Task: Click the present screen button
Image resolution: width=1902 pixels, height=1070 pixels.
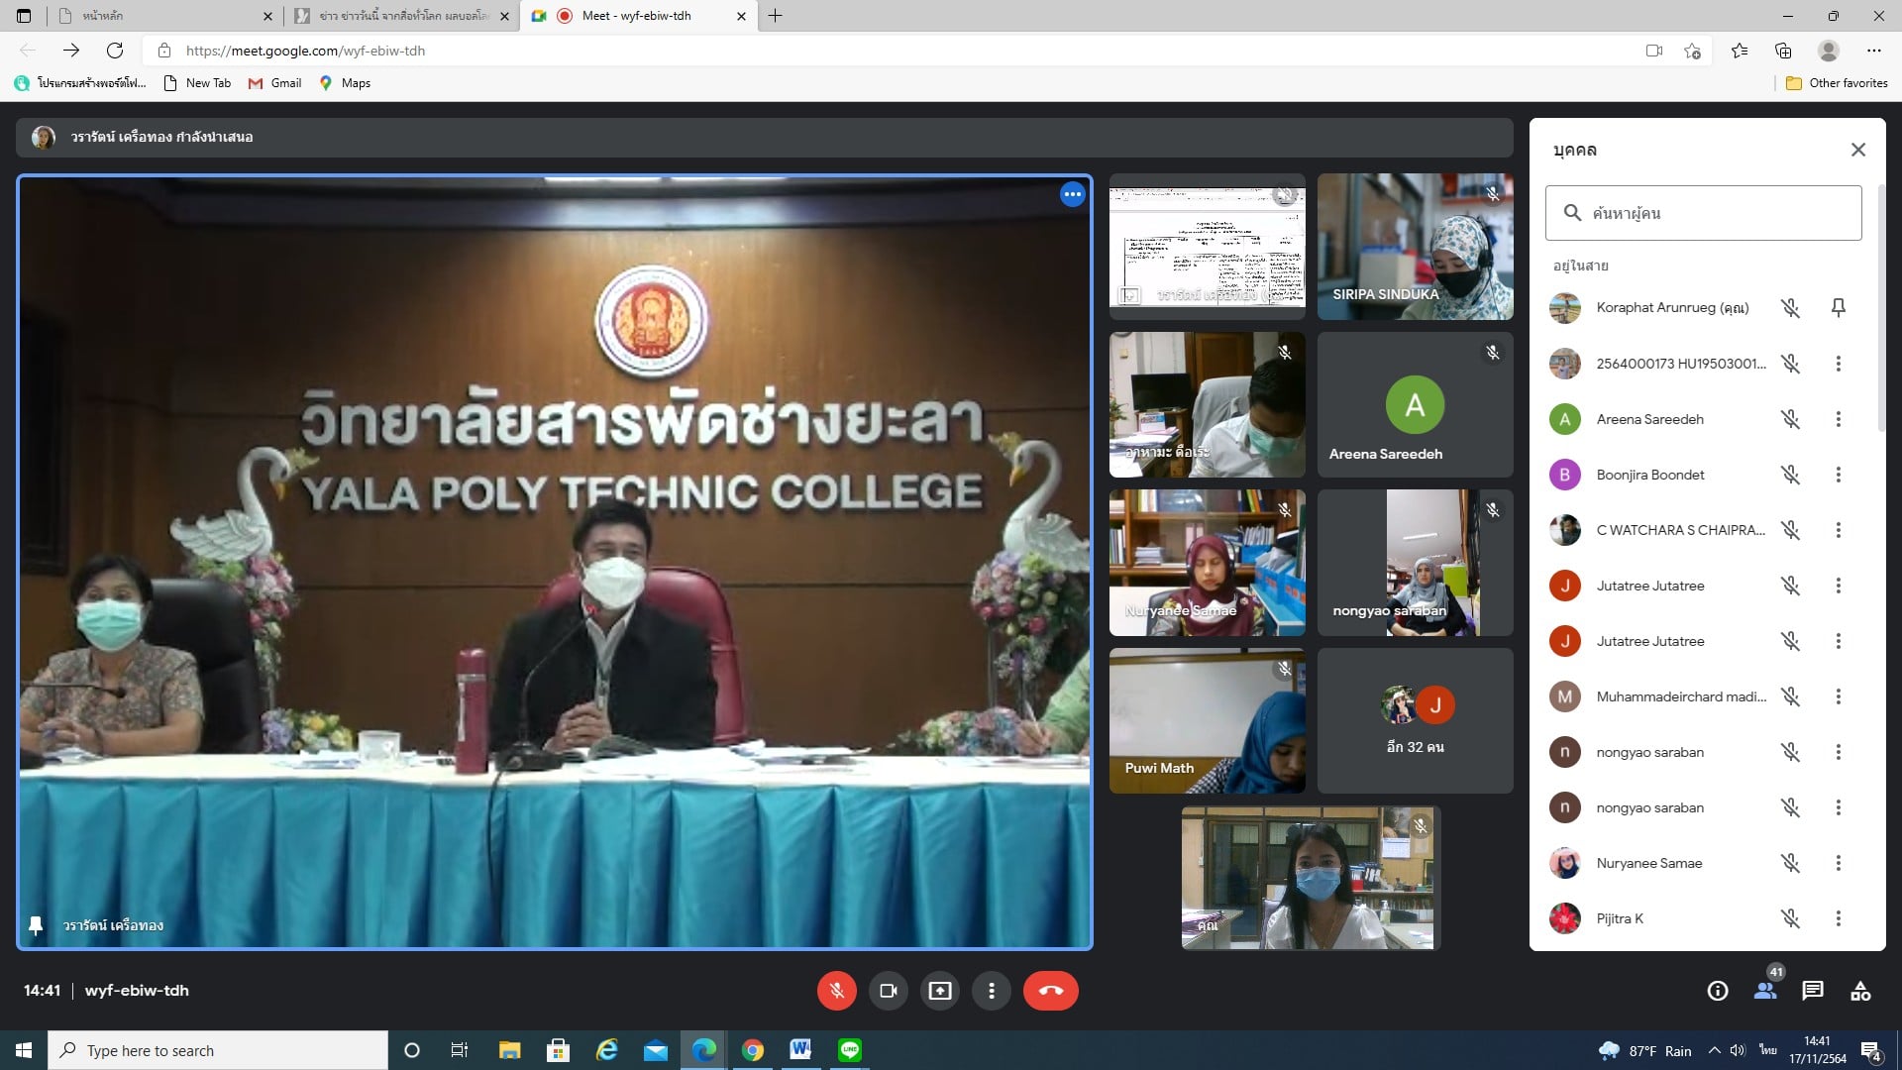Action: (x=939, y=991)
